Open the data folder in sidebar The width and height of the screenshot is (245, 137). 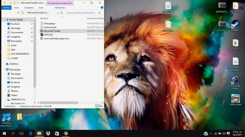tap(13, 49)
